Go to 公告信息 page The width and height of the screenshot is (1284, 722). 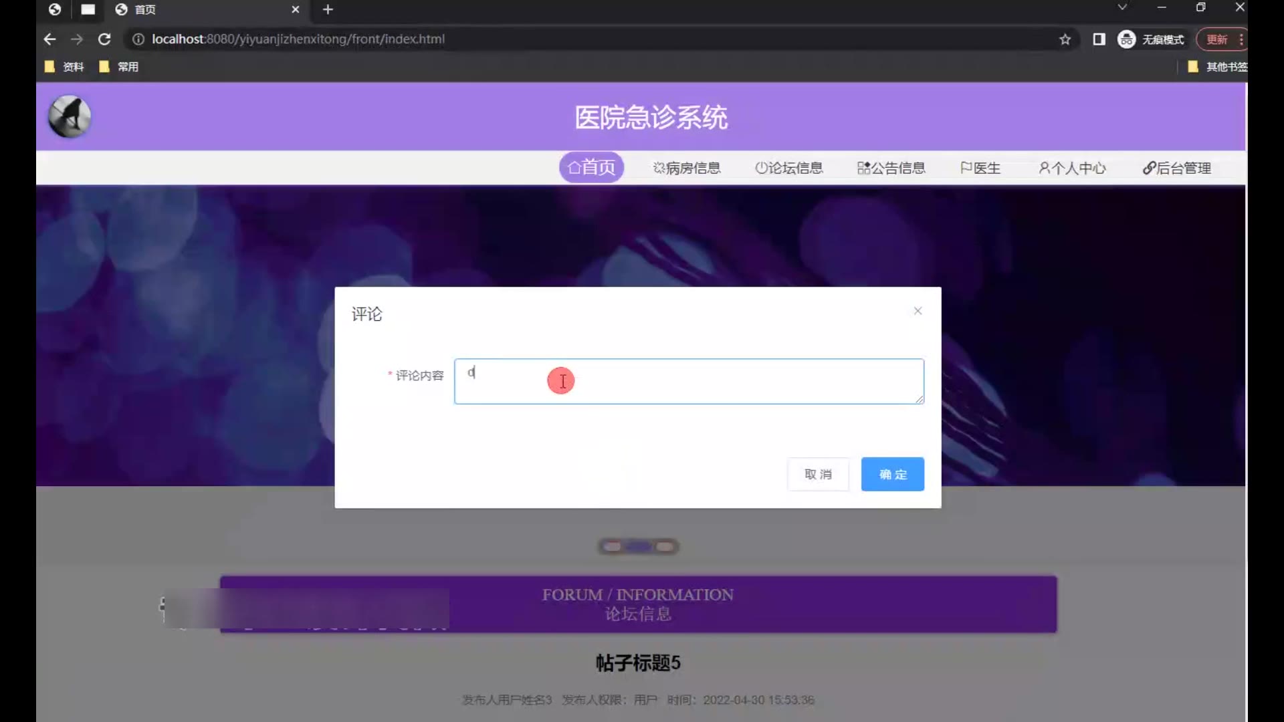tap(891, 168)
